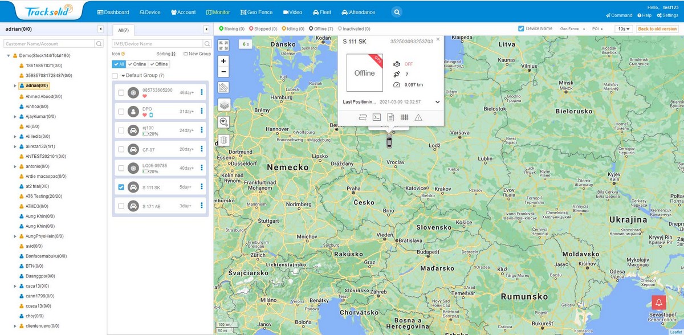Open three-dot menu for device LG05-09785
The image size is (684, 335).
(202, 168)
